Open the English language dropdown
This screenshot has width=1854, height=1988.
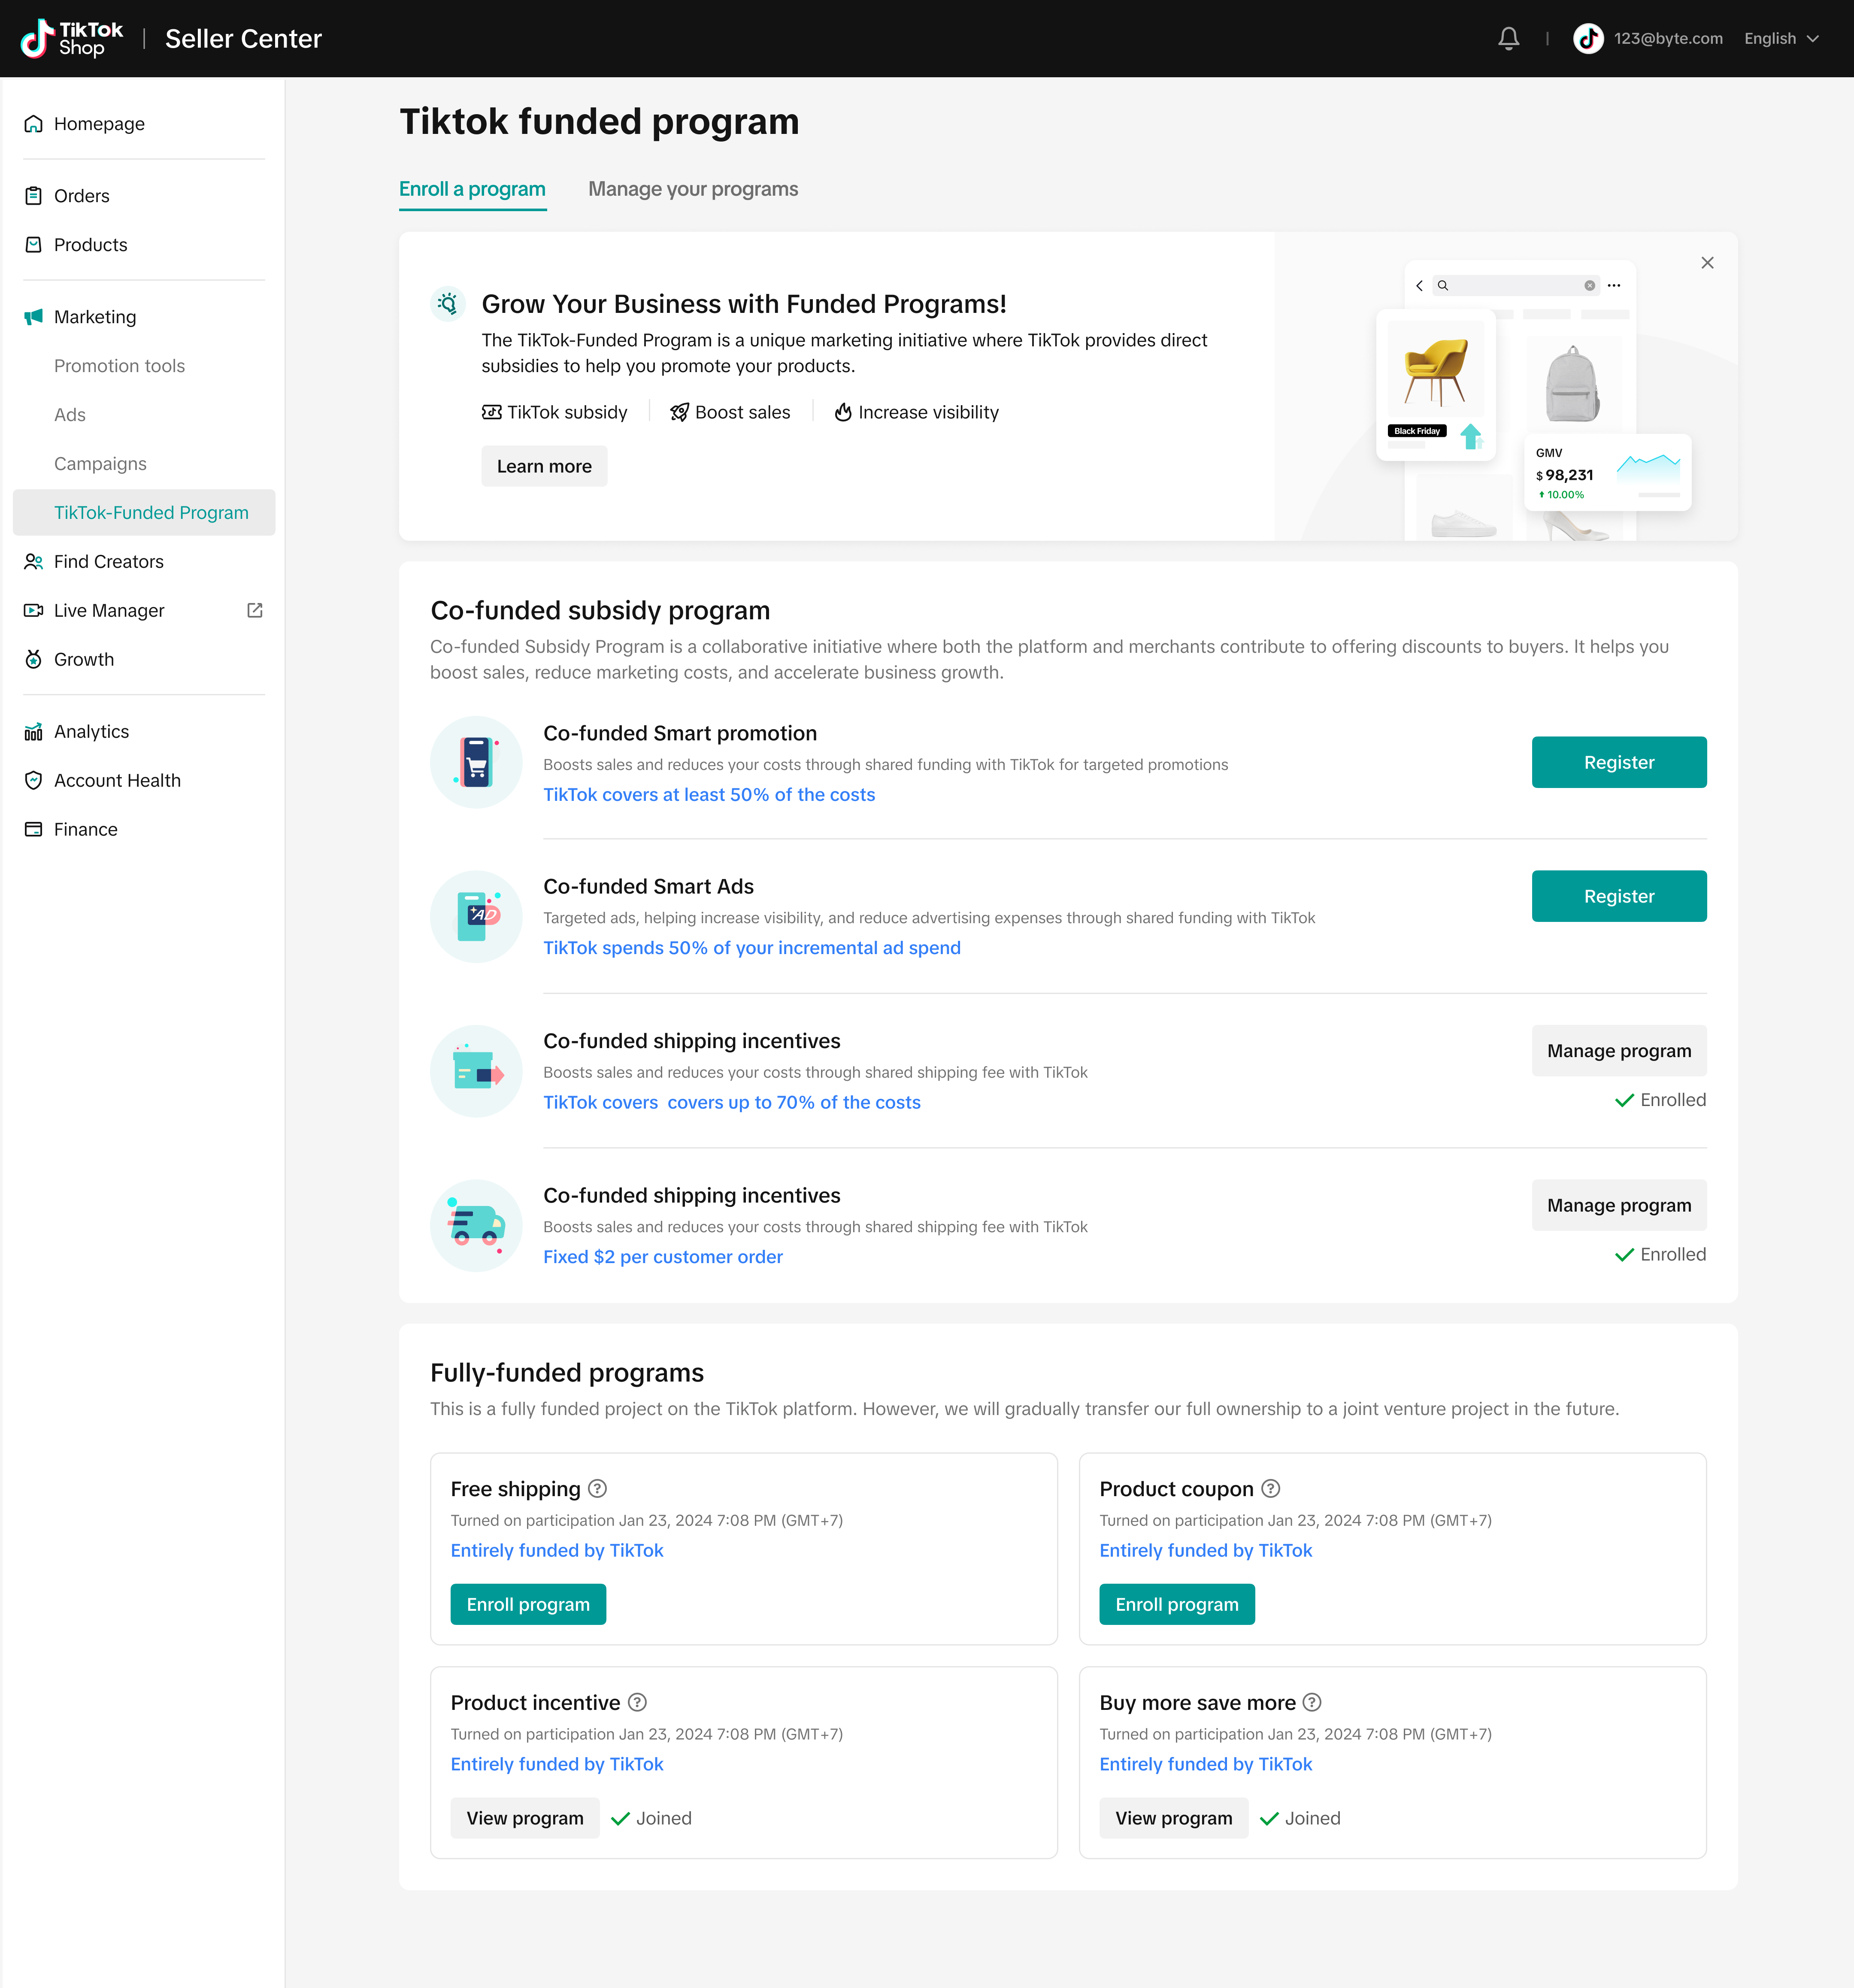click(x=1781, y=38)
